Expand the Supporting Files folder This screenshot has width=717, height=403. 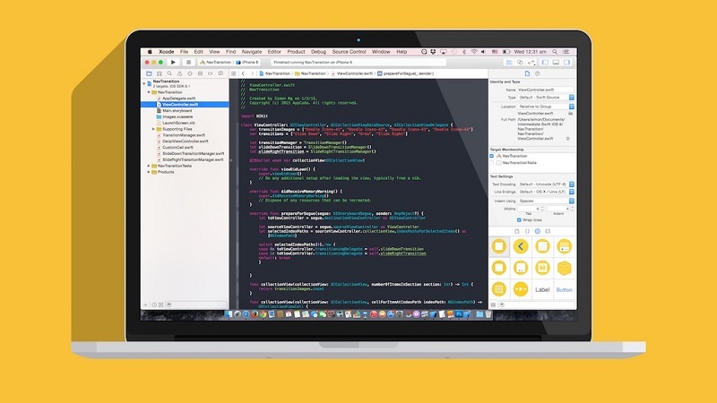151,128
